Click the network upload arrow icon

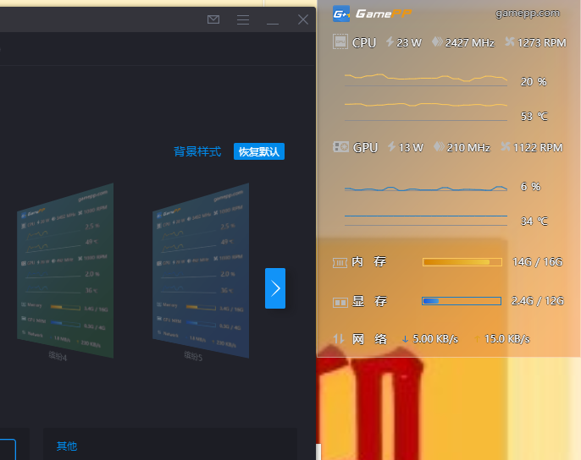[477, 339]
